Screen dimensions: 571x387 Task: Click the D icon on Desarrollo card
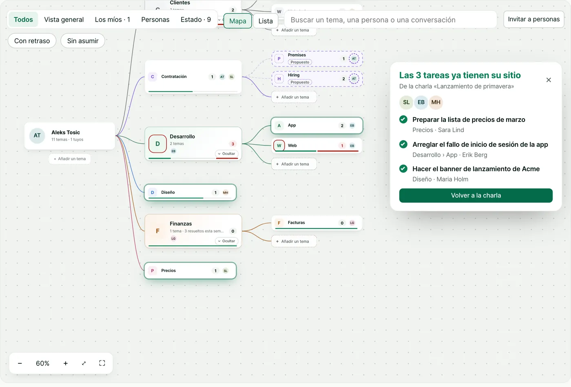157,144
